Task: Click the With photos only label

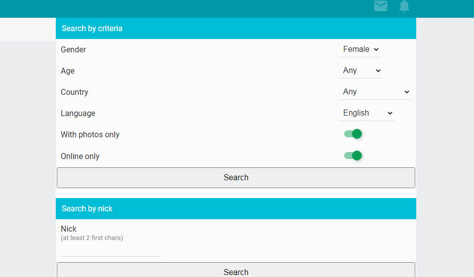Action: pos(90,135)
